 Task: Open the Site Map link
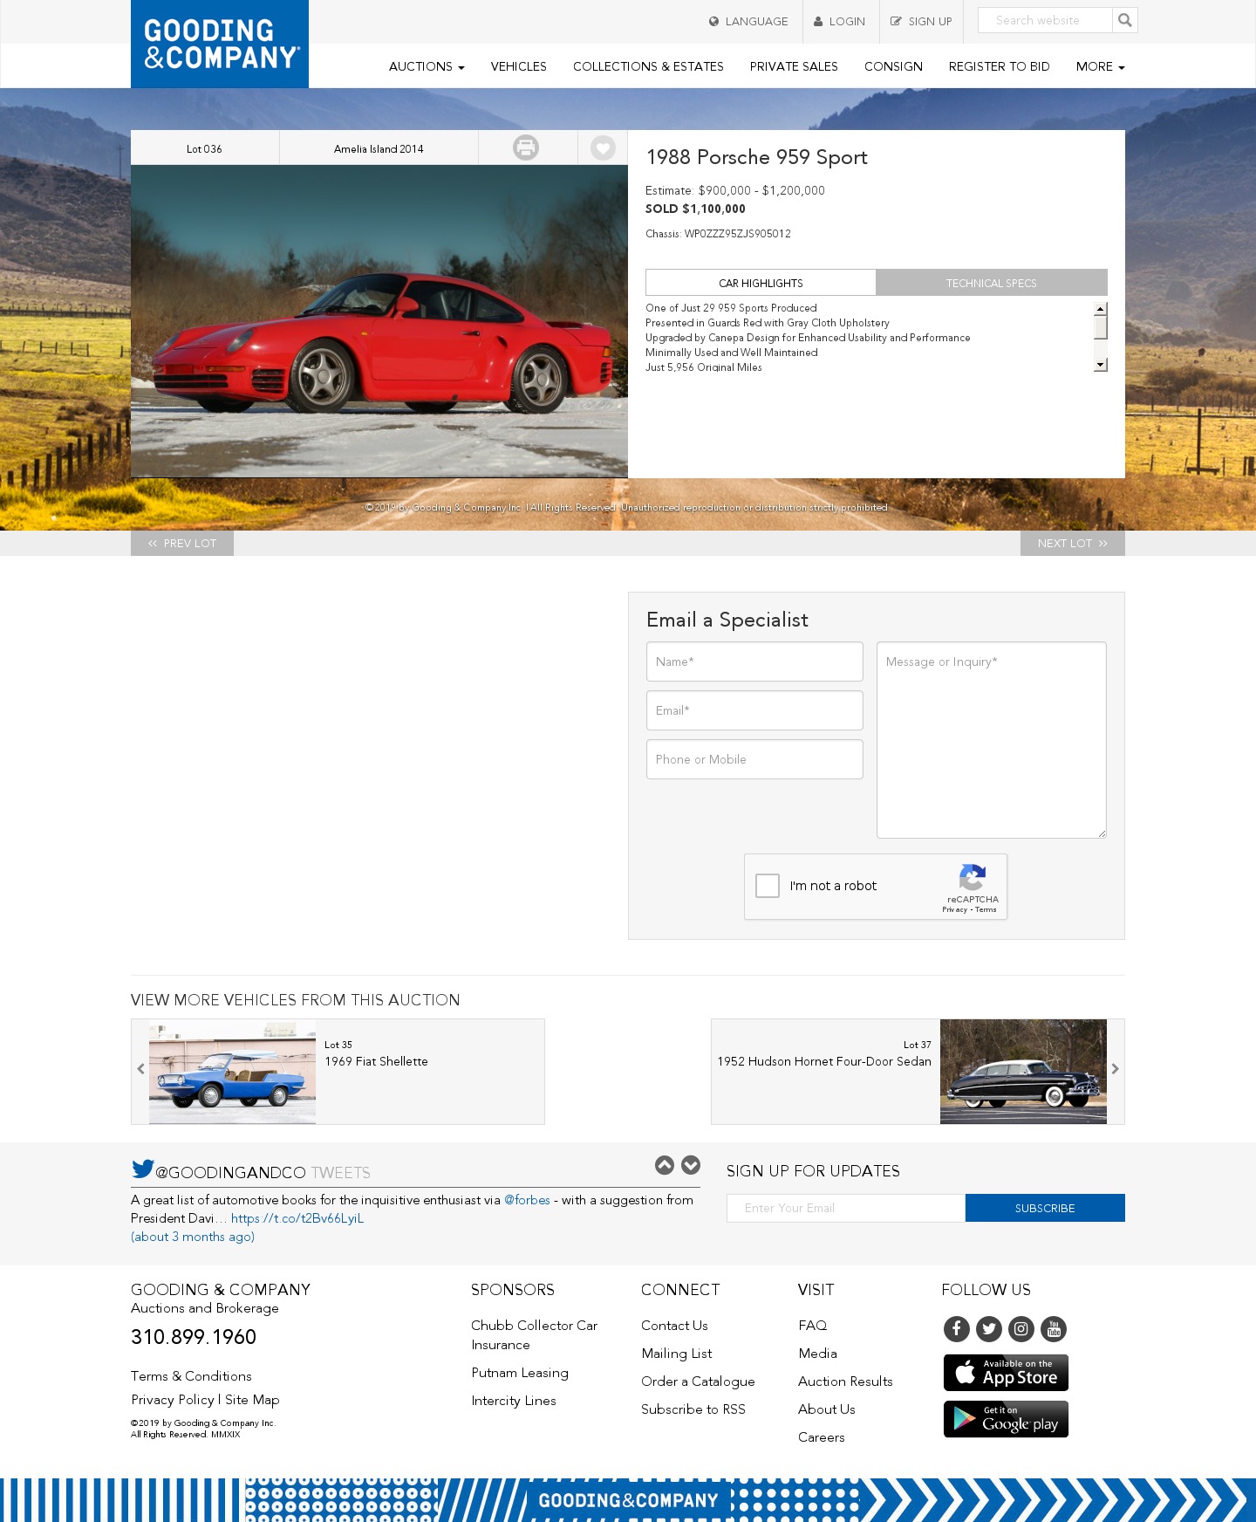click(252, 1400)
